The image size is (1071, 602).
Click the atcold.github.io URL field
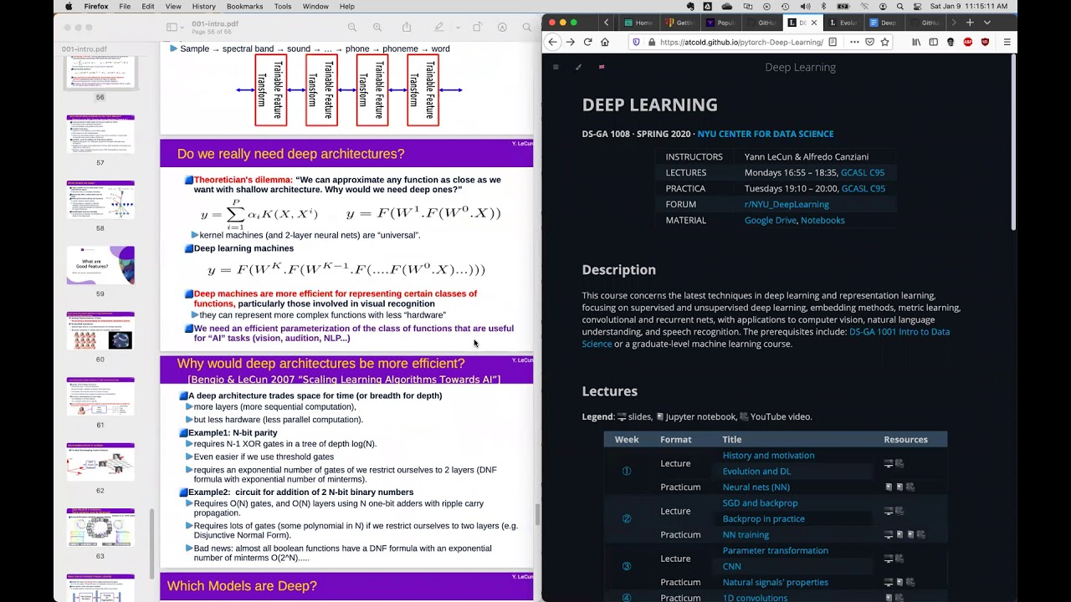[741, 42]
